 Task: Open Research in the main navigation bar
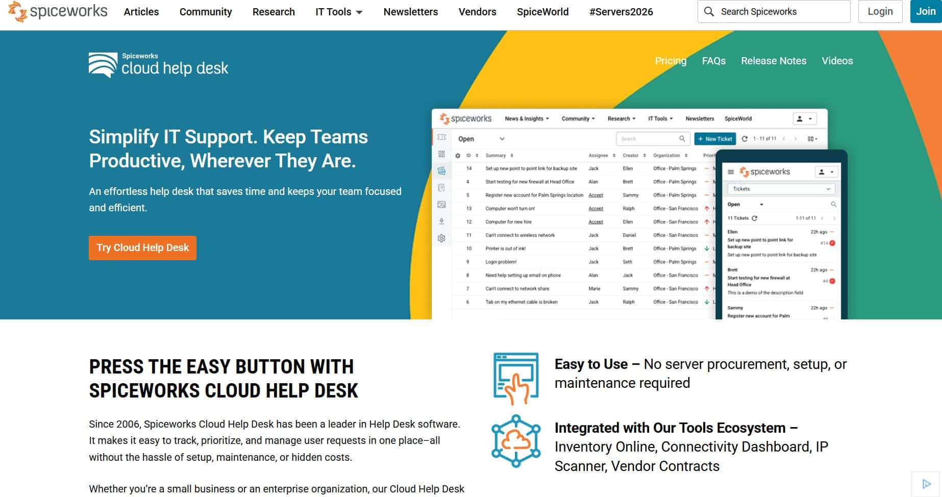(274, 11)
